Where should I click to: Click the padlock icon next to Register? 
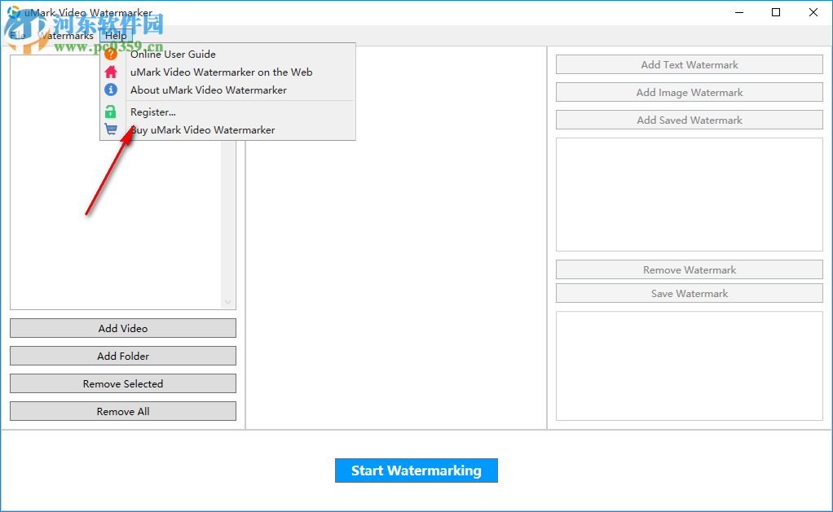pos(112,112)
